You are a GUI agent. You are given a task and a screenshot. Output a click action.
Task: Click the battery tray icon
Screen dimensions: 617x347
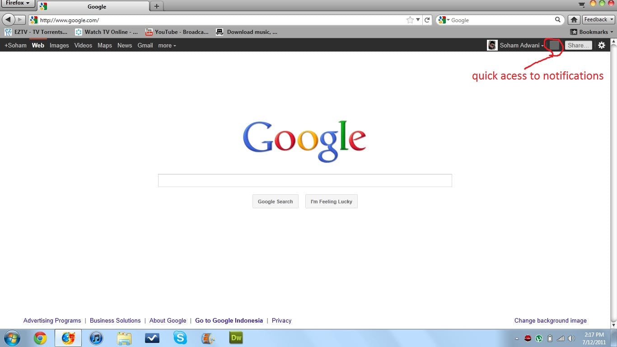pos(550,338)
